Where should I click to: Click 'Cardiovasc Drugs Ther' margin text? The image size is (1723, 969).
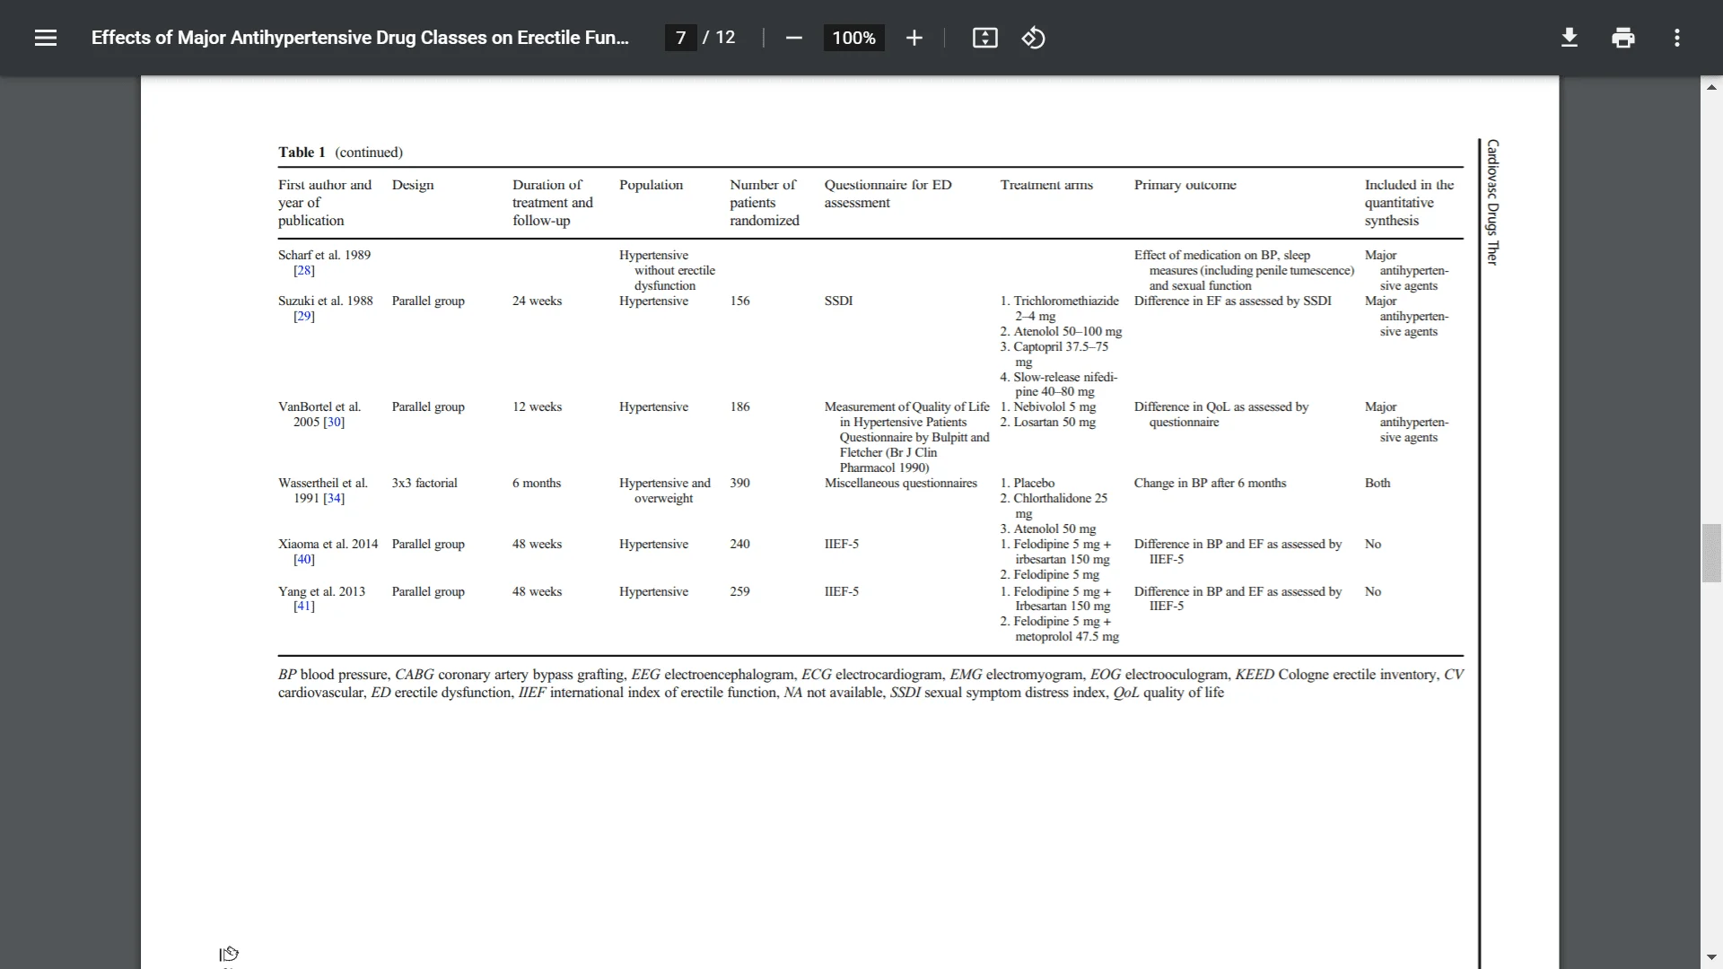1492,202
